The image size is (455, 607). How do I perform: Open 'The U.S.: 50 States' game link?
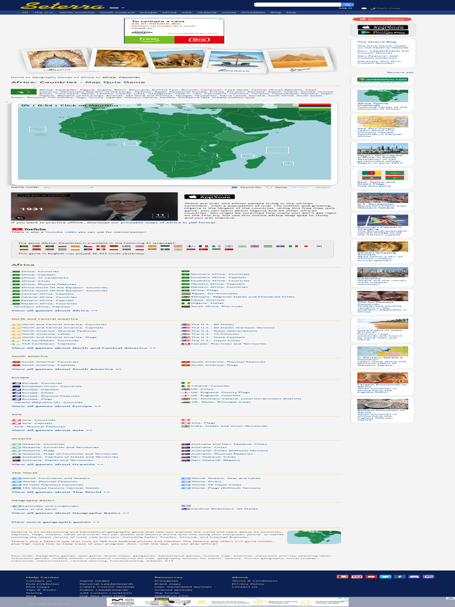tap(213, 324)
